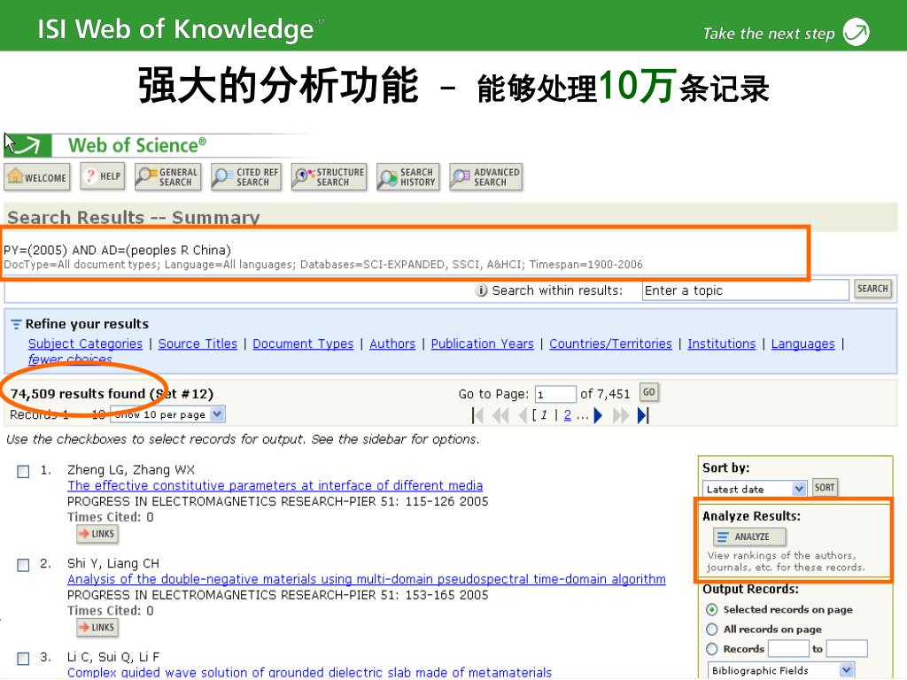The height and width of the screenshot is (680, 907).
Task: Click the Take the next step circle icon
Action: [857, 32]
